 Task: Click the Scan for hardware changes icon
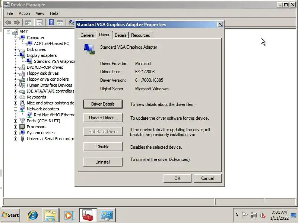(72, 23)
